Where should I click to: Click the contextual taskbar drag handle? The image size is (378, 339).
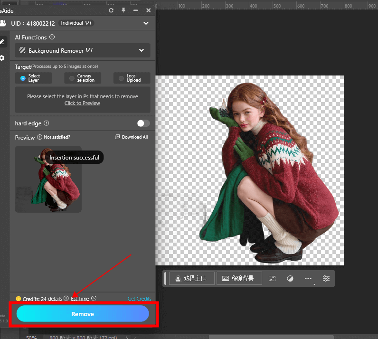click(x=165, y=279)
